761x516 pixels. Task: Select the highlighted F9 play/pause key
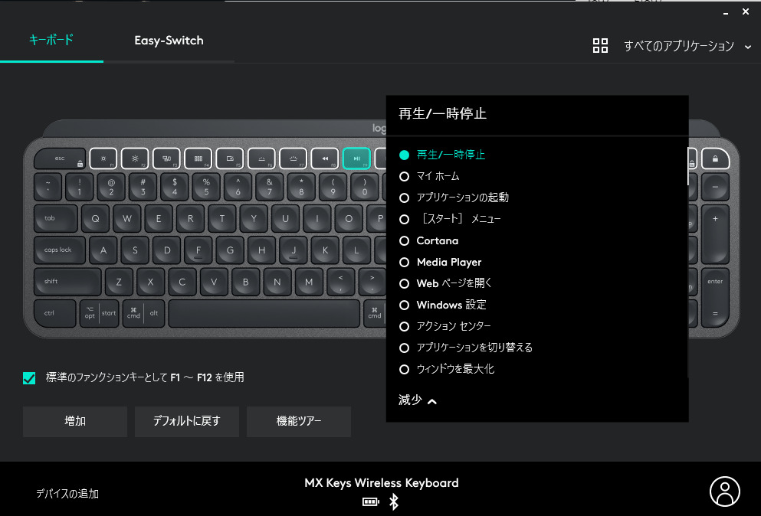tap(356, 158)
